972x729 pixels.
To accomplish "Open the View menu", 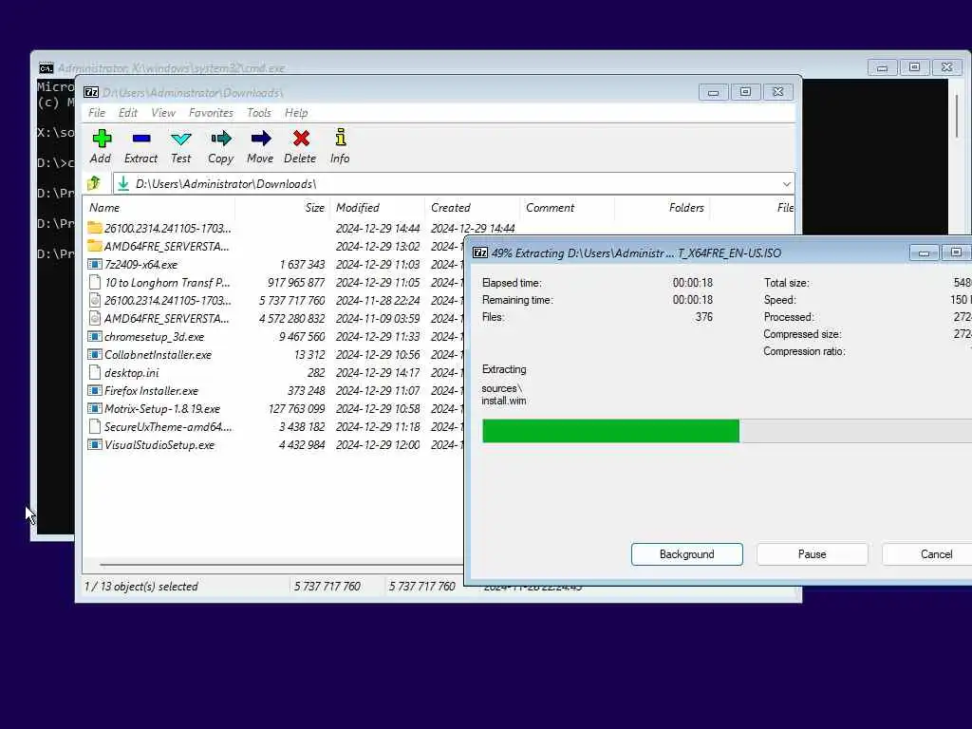I will (x=163, y=113).
